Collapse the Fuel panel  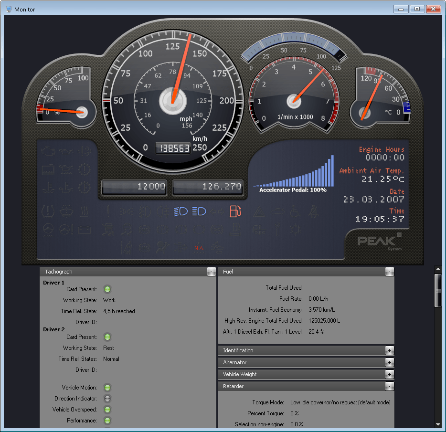389,272
